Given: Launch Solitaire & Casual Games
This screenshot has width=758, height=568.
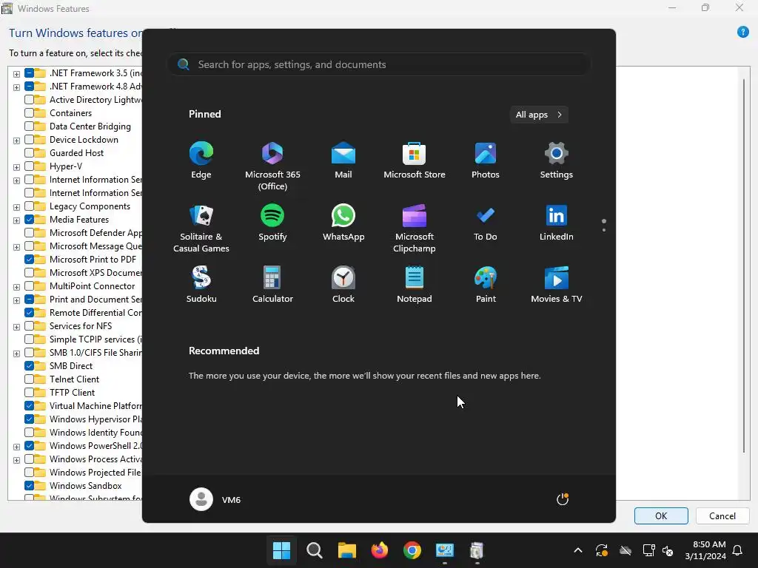Looking at the screenshot, I should pos(201,229).
